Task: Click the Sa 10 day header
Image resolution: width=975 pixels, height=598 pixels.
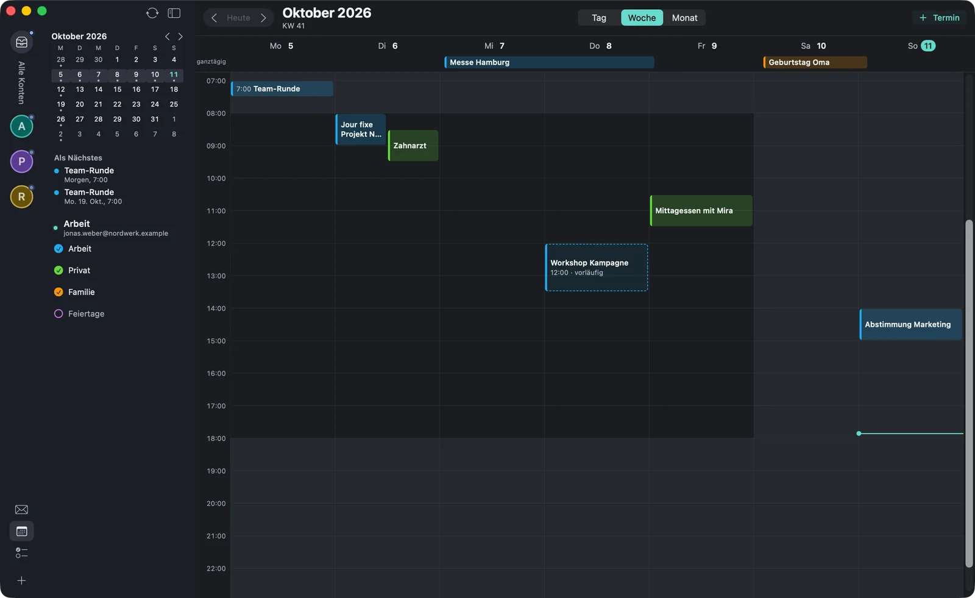Action: [814, 46]
